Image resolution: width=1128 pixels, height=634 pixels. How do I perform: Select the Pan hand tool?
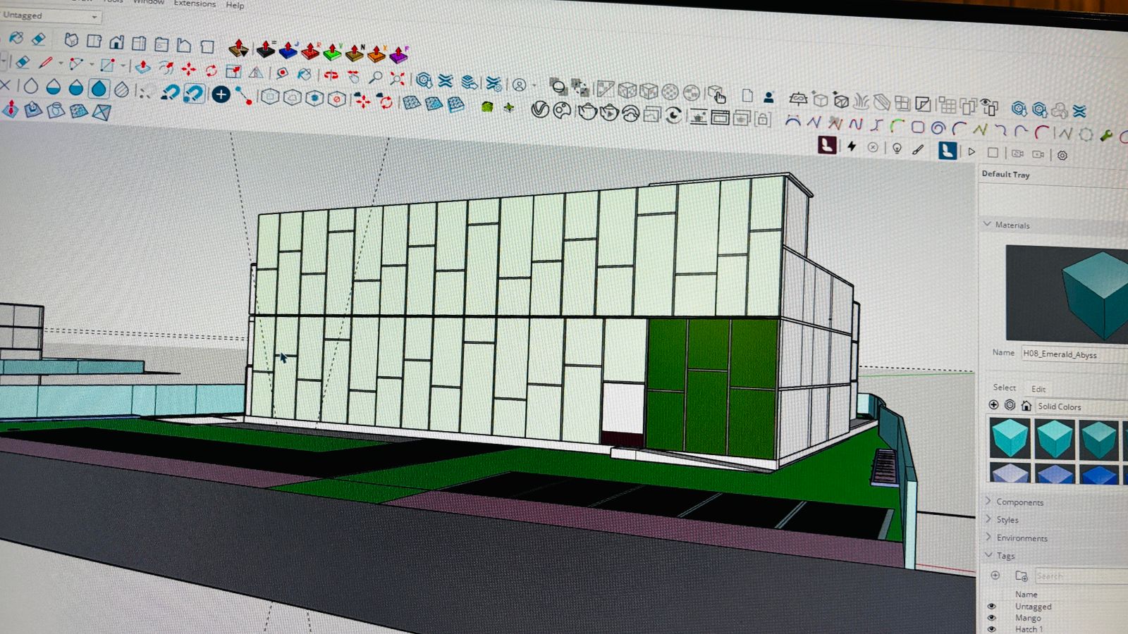pyautogui.click(x=353, y=76)
